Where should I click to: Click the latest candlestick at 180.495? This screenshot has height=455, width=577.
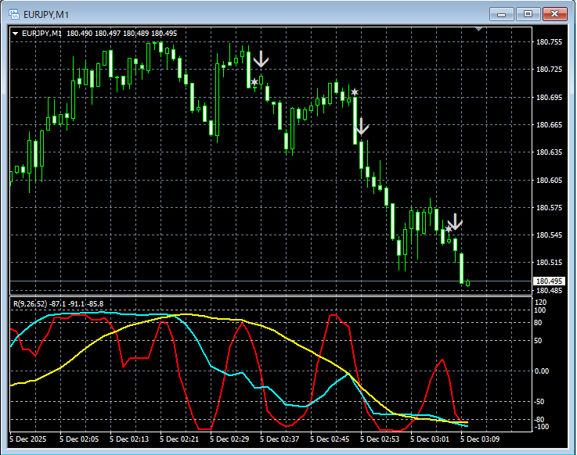point(467,283)
